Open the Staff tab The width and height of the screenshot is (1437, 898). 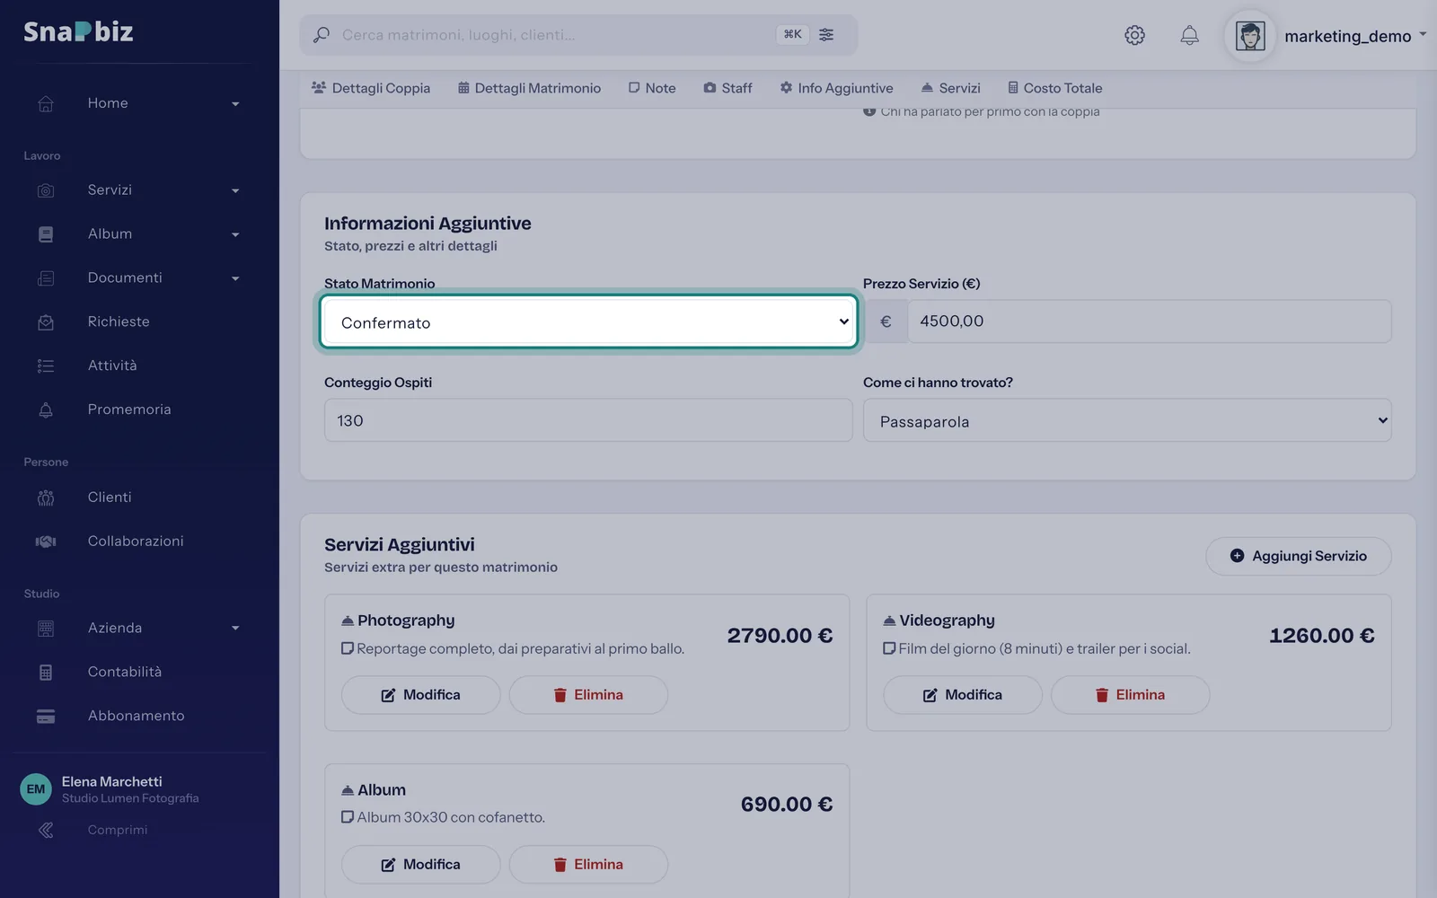(727, 88)
